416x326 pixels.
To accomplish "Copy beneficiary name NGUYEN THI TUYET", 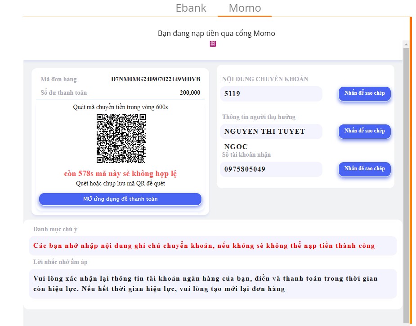I will pyautogui.click(x=365, y=132).
